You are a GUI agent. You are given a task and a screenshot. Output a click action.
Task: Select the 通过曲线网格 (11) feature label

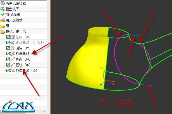click(x=30, y=42)
